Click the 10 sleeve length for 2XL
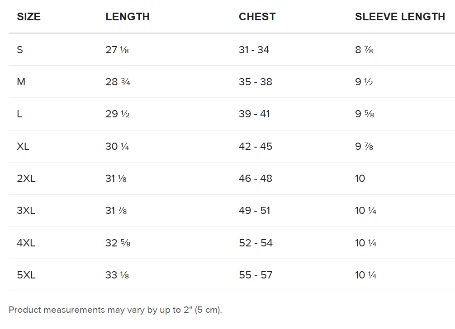 pos(360,178)
